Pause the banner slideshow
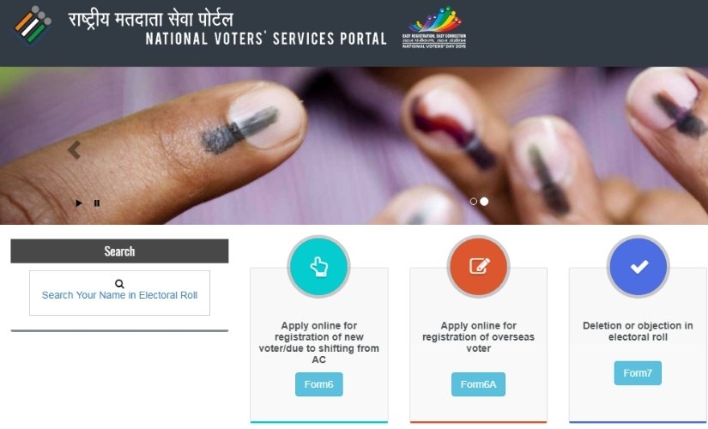 click(x=97, y=203)
